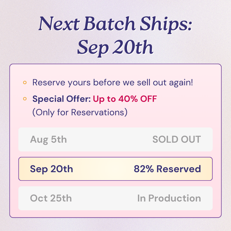This screenshot has height=231, width=231.
Task: Click the Sep 20th label in highlighted row
Action: coord(51,169)
